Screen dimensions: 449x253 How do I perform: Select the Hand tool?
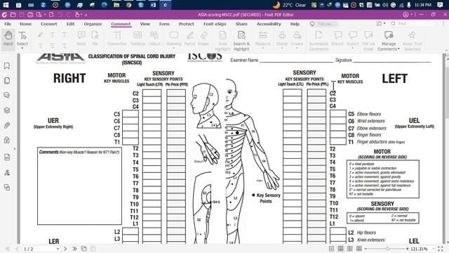tap(8, 39)
